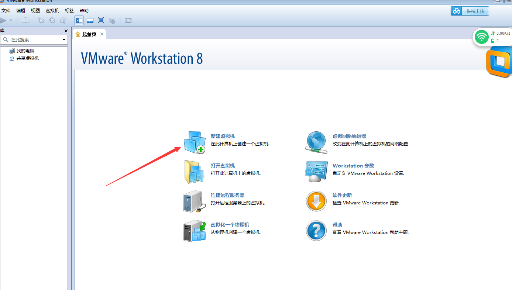
Task: Click text 检查 VMware Workstation 更新.
Action: pyautogui.click(x=366, y=203)
